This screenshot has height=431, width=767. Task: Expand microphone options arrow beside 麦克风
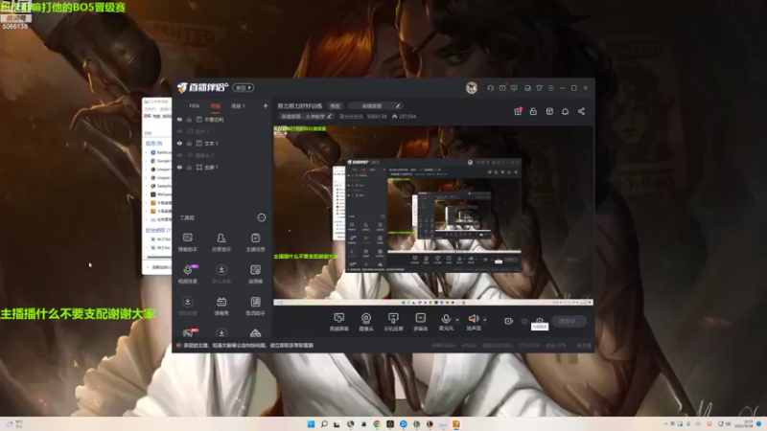pyautogui.click(x=457, y=320)
